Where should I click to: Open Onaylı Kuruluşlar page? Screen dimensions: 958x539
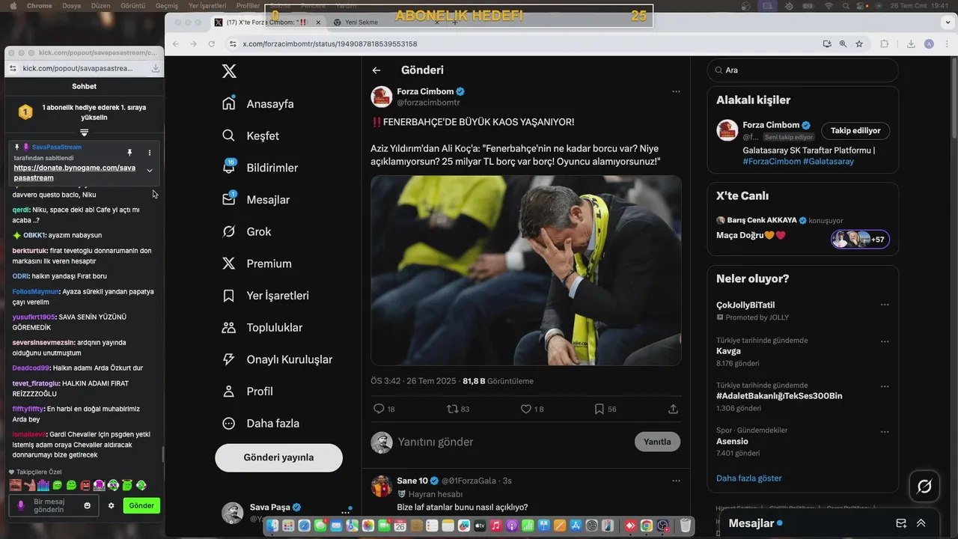tap(277, 359)
